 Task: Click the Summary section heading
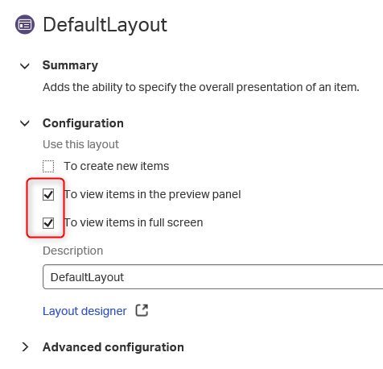[70, 65]
